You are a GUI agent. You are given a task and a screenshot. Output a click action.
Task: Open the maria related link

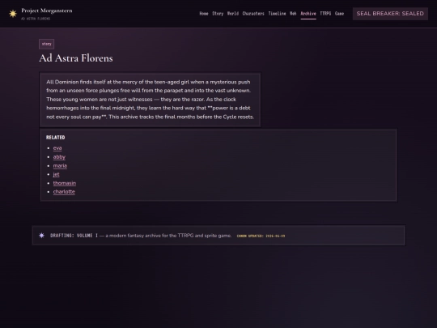pos(60,166)
